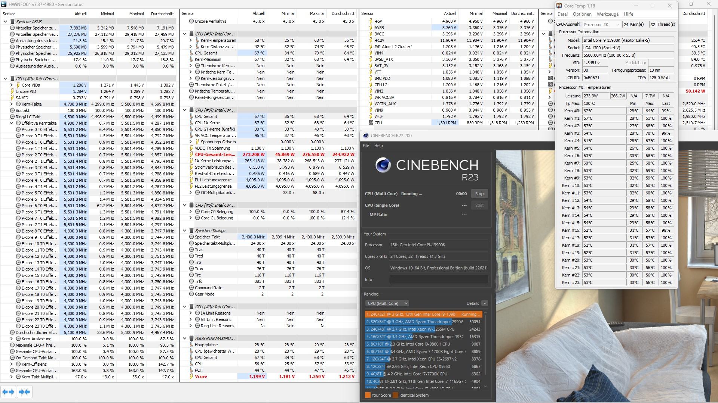Click the brown Identical System legend swatch
718x403 pixels.
pos(395,395)
